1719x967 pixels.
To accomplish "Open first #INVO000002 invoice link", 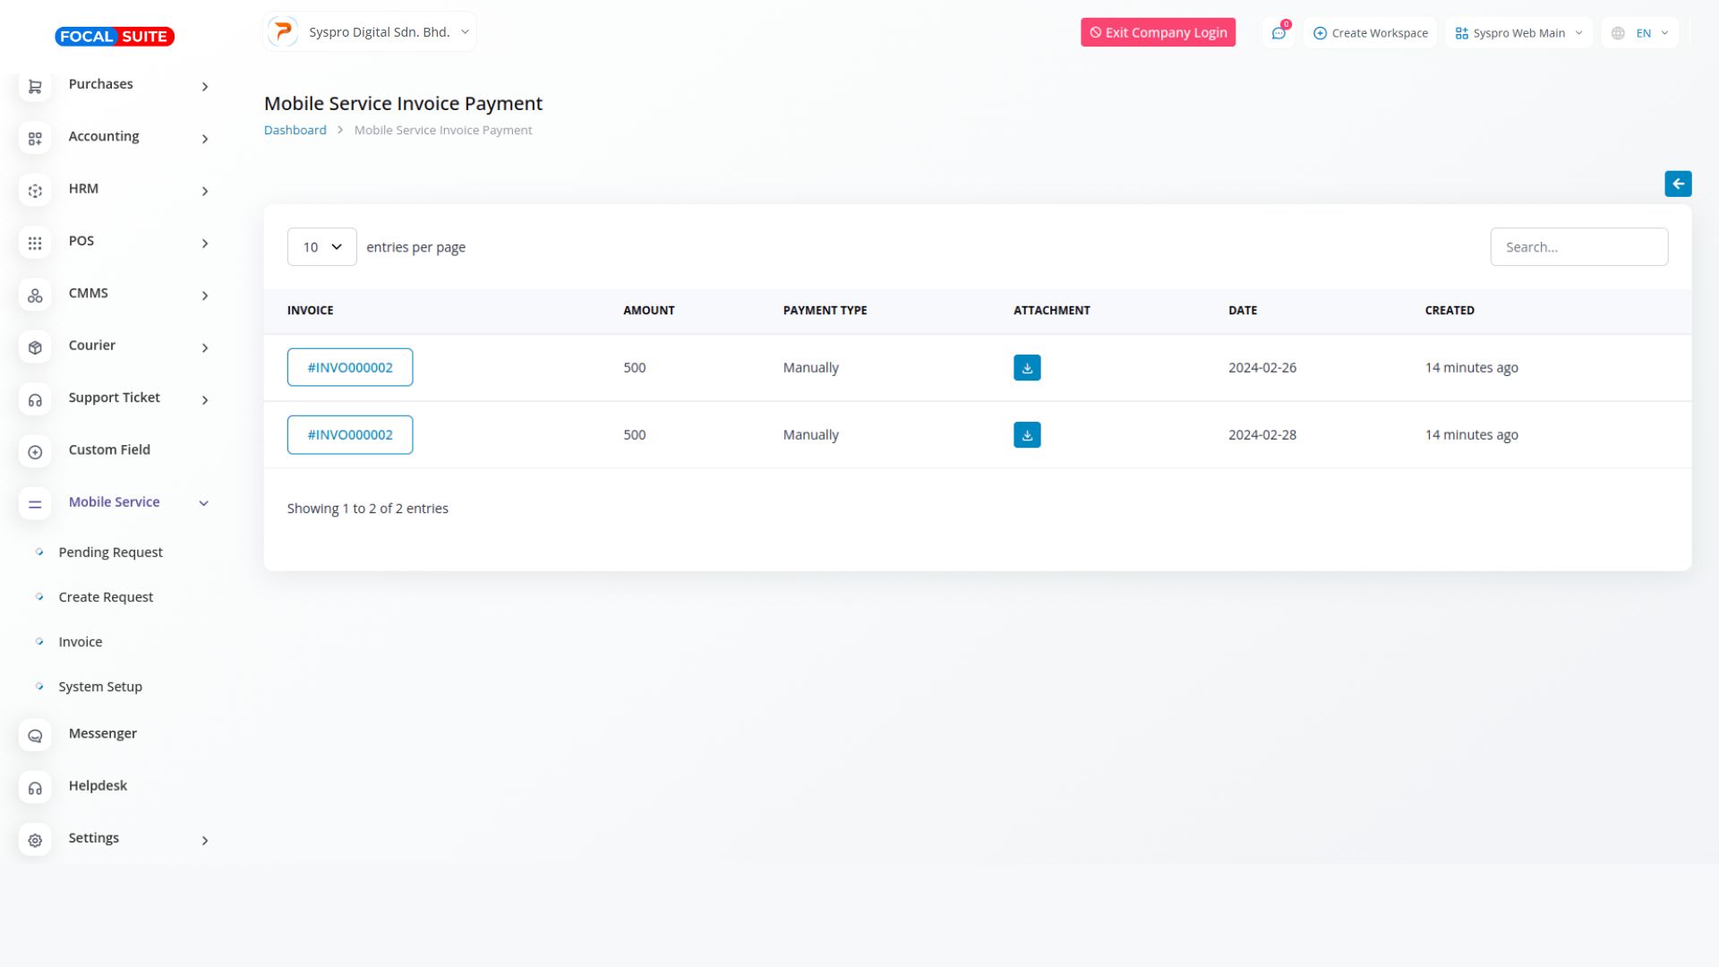I will tap(349, 367).
